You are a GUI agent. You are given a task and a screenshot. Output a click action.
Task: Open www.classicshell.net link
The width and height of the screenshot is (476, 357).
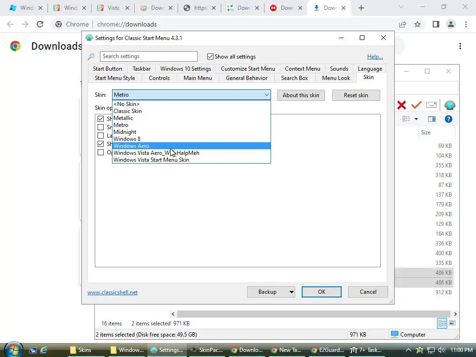click(x=112, y=292)
